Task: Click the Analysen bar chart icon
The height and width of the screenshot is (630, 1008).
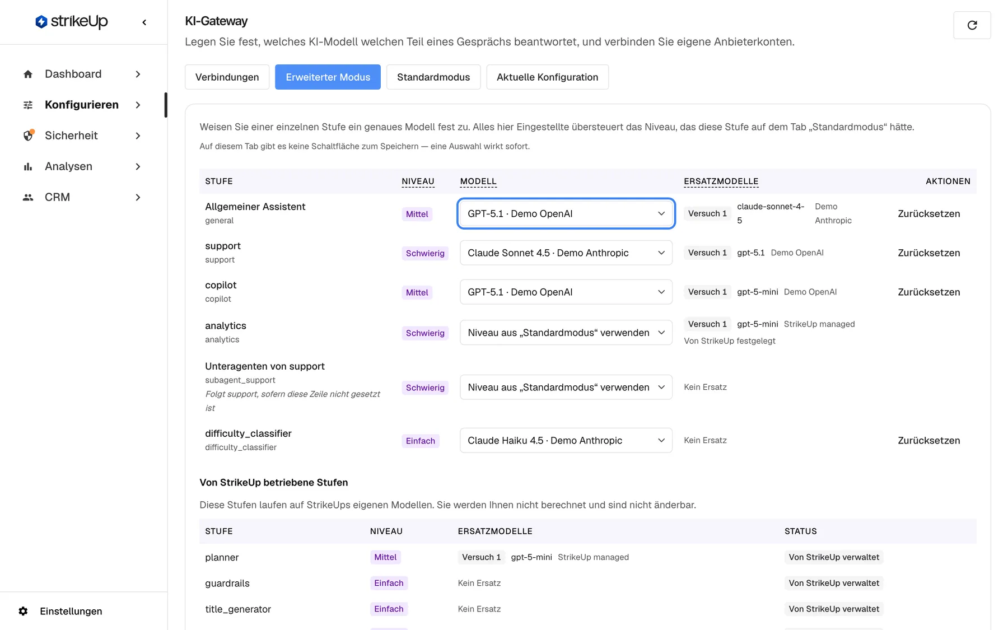Action: (x=28, y=166)
